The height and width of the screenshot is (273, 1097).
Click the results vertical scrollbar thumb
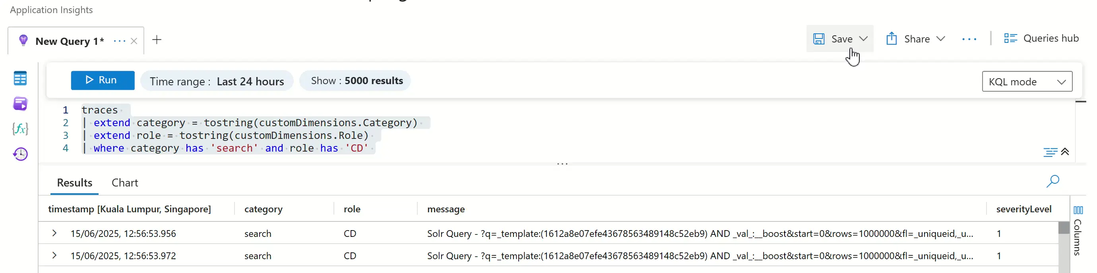coord(1064,227)
